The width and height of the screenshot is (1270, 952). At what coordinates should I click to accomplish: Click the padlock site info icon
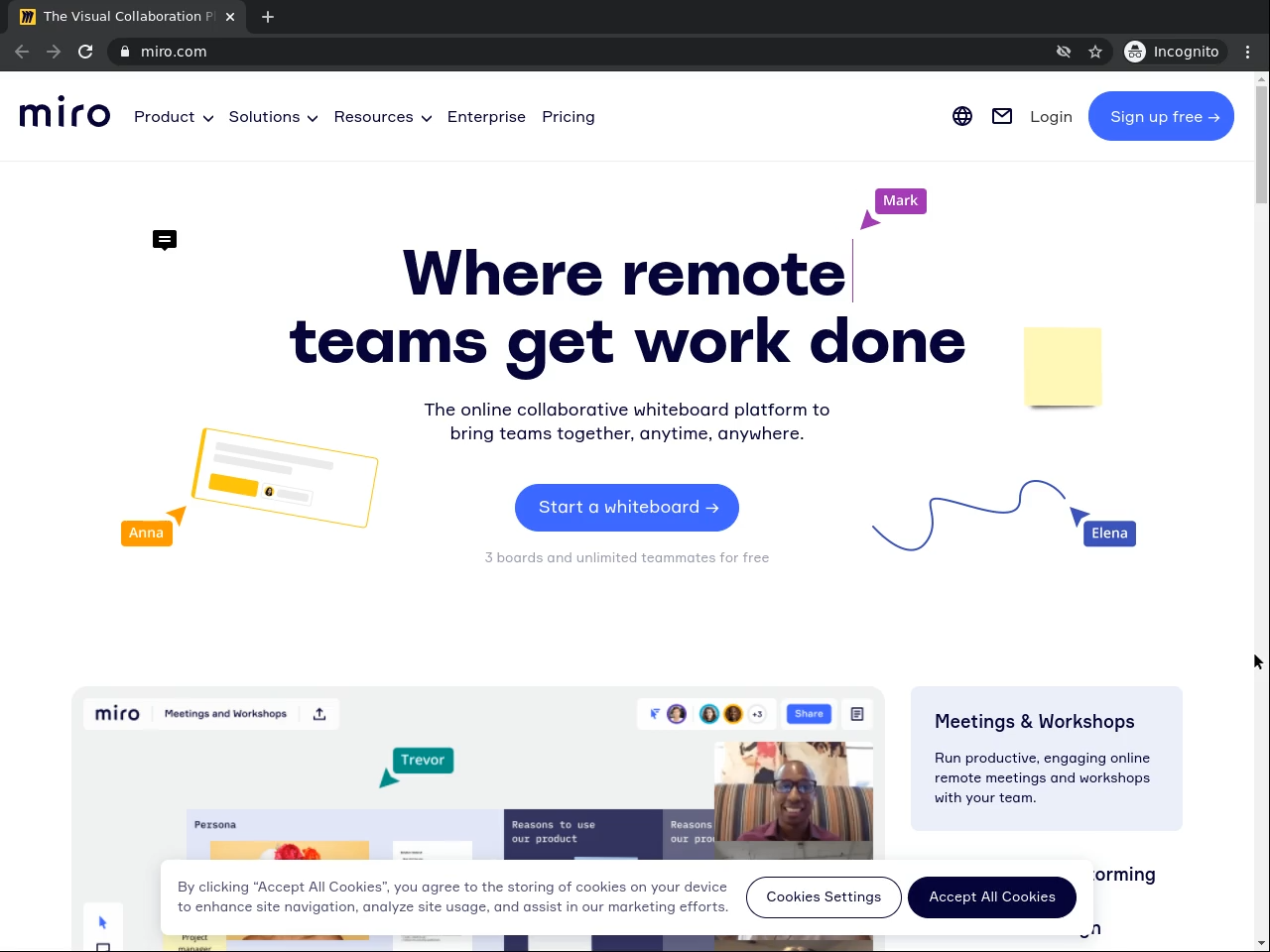click(125, 52)
